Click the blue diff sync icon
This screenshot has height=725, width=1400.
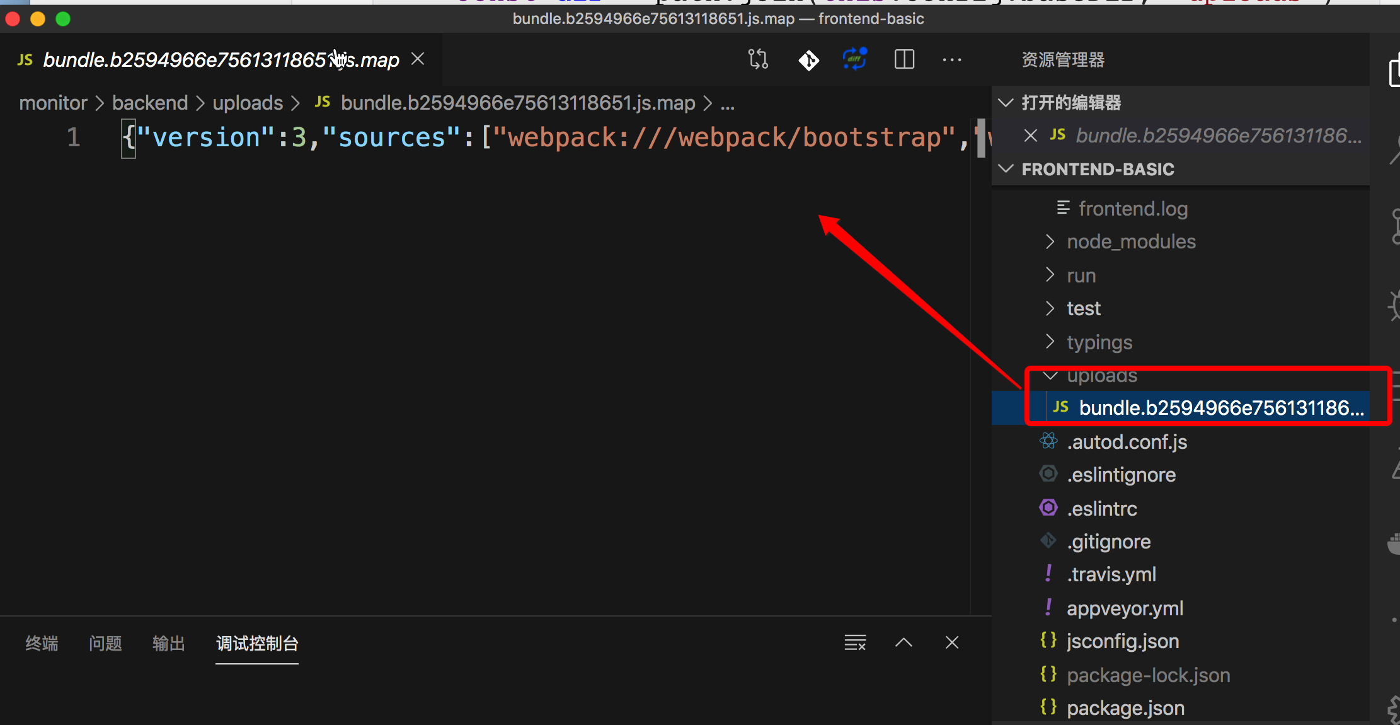pyautogui.click(x=855, y=59)
